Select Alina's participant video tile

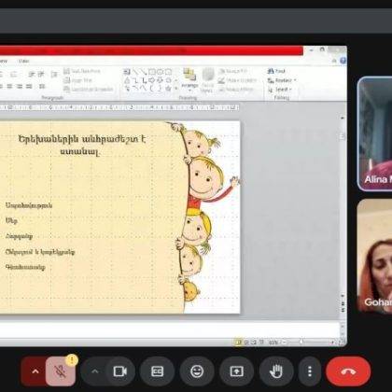point(375,133)
